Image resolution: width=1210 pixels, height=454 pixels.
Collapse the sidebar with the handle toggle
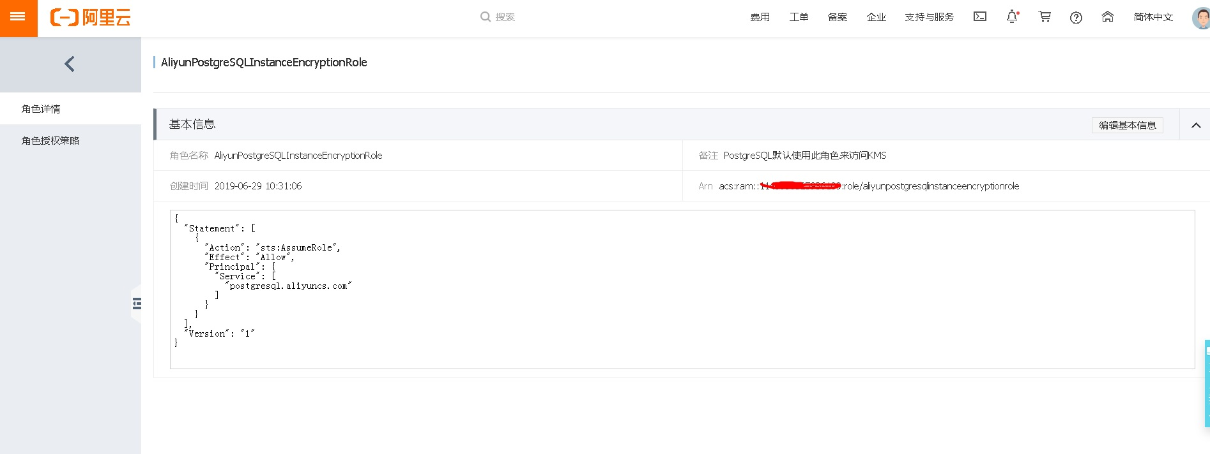[x=136, y=304]
